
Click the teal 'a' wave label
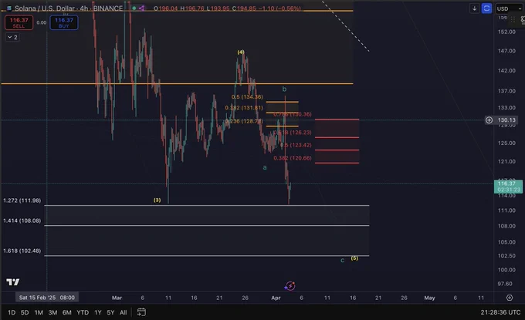(265, 167)
